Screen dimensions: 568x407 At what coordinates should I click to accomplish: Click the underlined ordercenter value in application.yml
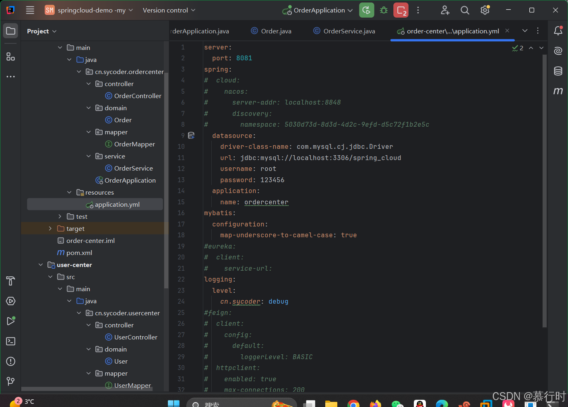[266, 202]
